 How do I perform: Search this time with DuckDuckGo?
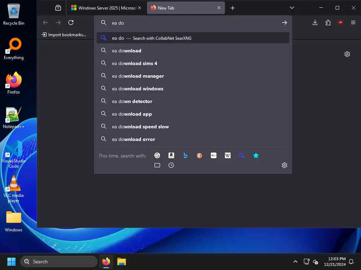(x=200, y=155)
